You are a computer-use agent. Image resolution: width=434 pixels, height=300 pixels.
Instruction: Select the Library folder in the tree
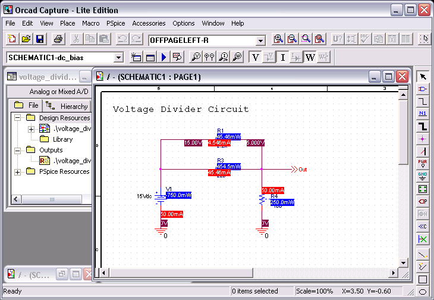[56, 139]
